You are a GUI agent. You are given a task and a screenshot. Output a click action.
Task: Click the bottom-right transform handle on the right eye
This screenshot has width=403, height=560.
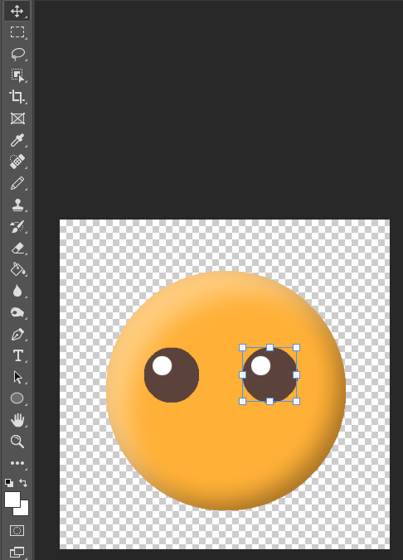(296, 402)
